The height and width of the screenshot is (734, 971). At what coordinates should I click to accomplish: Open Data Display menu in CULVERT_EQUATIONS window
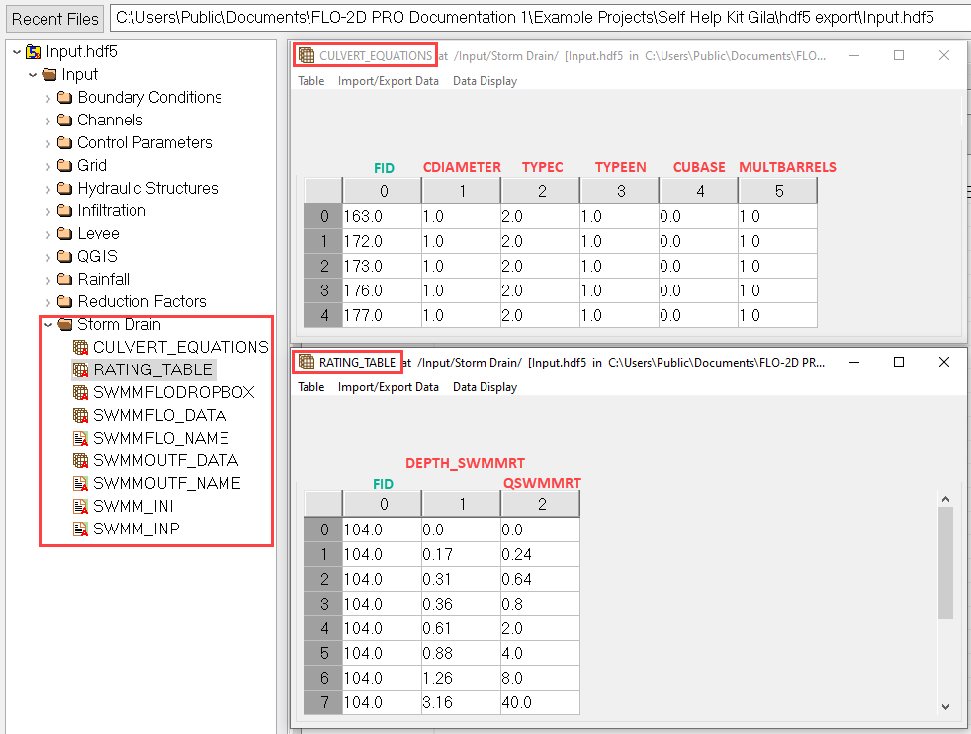point(485,81)
